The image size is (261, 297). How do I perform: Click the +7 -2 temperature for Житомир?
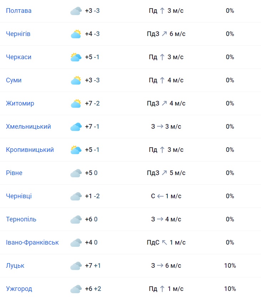[x=92, y=103]
